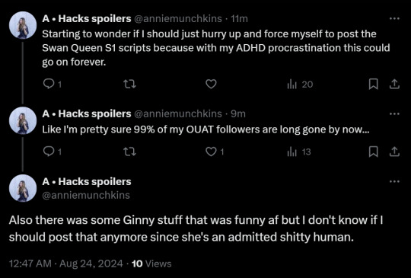Open the 12:47 AM Aug 24, 2024 timestamp

(65, 264)
